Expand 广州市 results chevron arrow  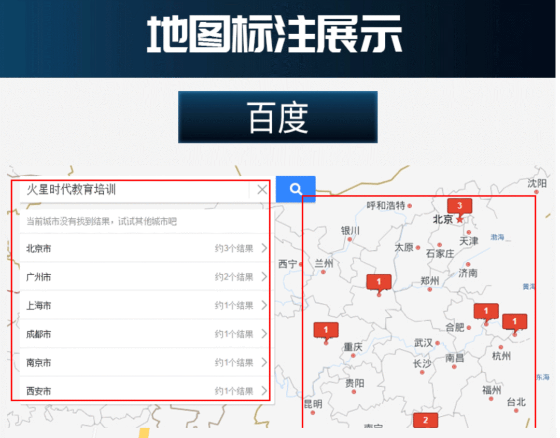click(x=264, y=277)
